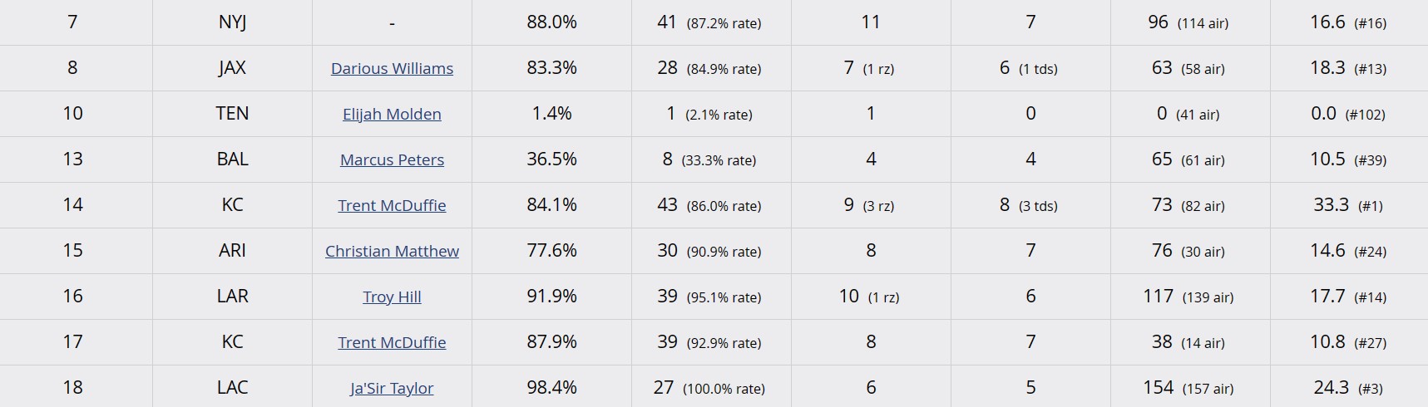Click the NYJ team cell

[232, 22]
